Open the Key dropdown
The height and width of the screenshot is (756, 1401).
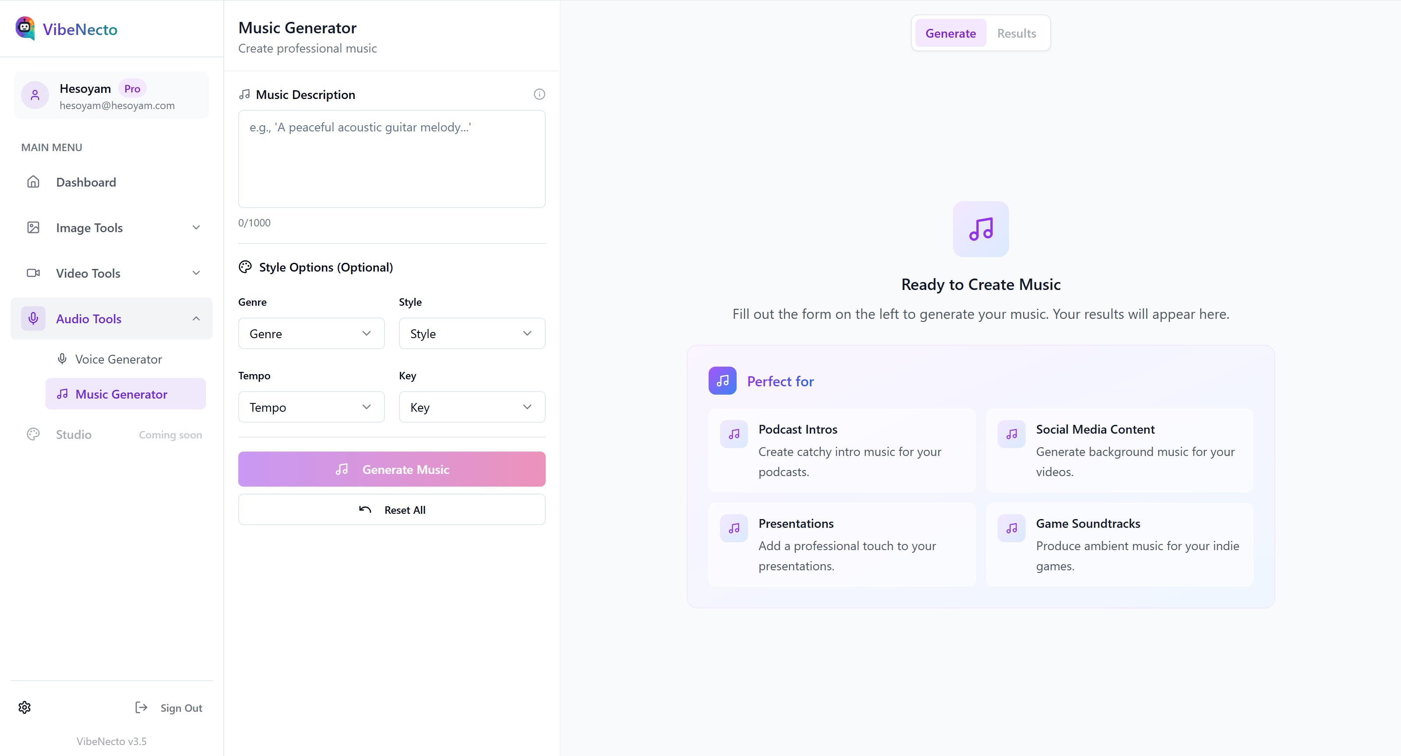[x=472, y=407]
